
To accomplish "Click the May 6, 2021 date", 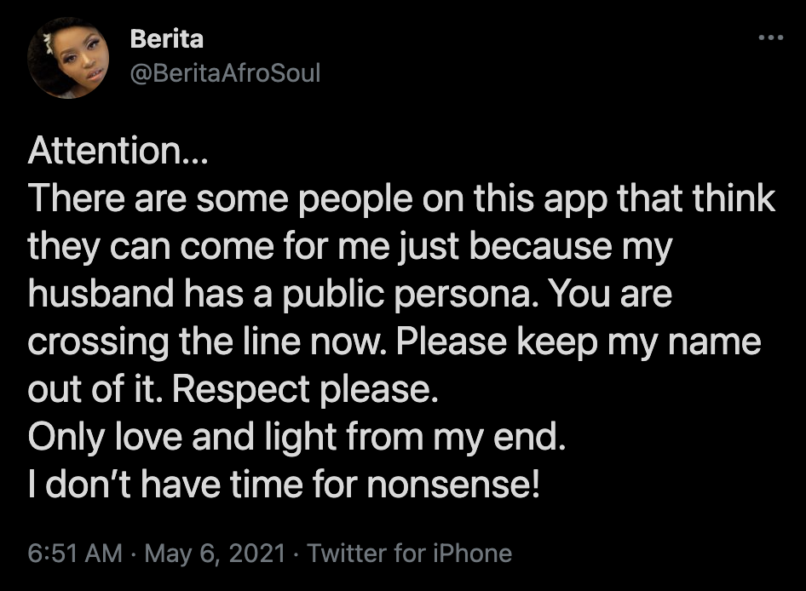I will (x=215, y=554).
